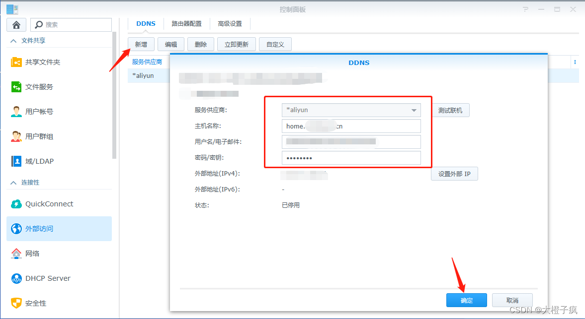The height and width of the screenshot is (319, 585).
Task: Click the 密码/密钥 input field
Action: point(351,157)
